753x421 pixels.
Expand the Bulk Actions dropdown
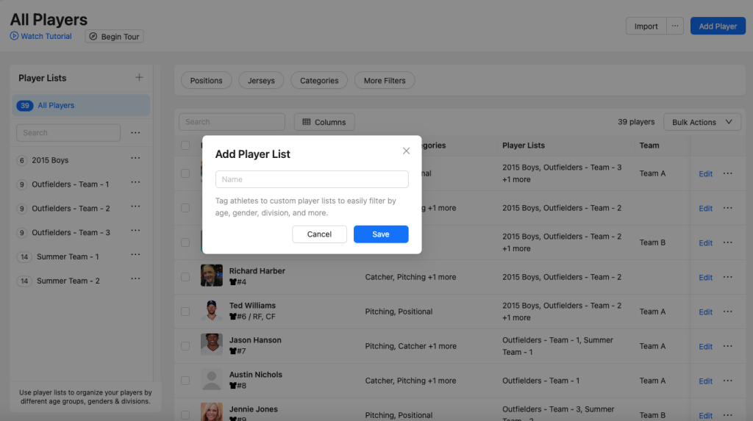(702, 122)
